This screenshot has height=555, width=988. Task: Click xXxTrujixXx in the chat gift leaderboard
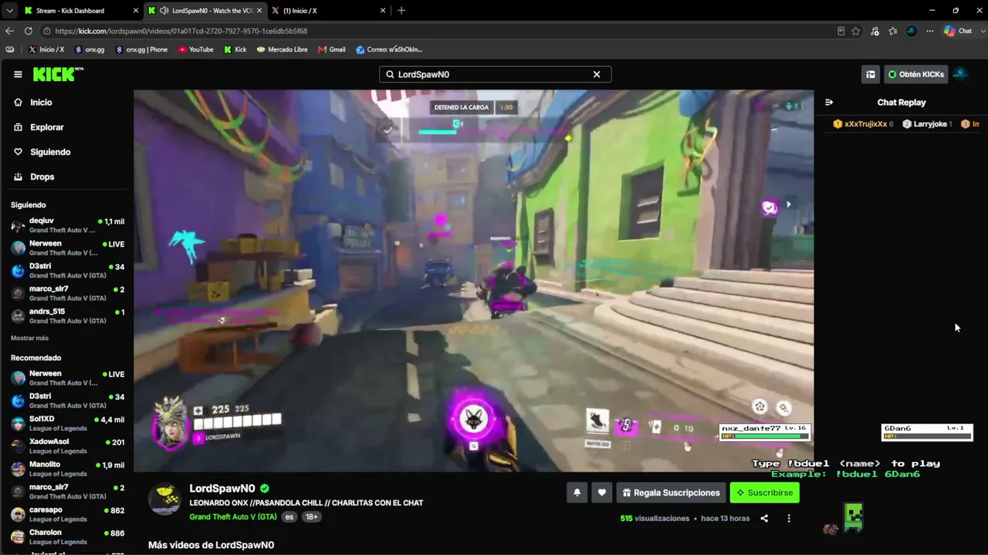[x=864, y=124]
